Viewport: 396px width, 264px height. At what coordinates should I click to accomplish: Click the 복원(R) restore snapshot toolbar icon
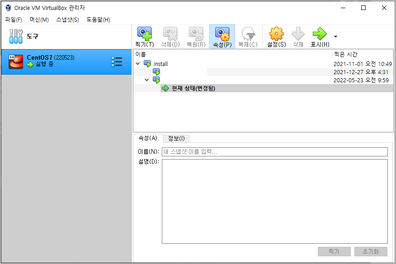(196, 36)
